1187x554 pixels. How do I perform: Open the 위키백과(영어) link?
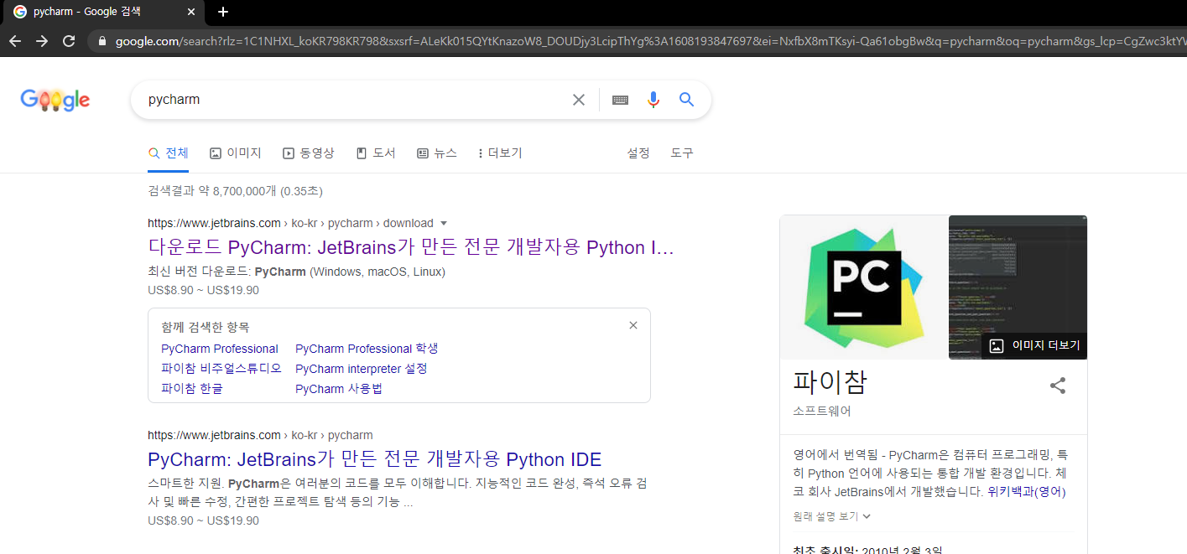(1027, 492)
